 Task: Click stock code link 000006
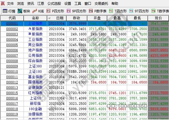tap(12, 50)
